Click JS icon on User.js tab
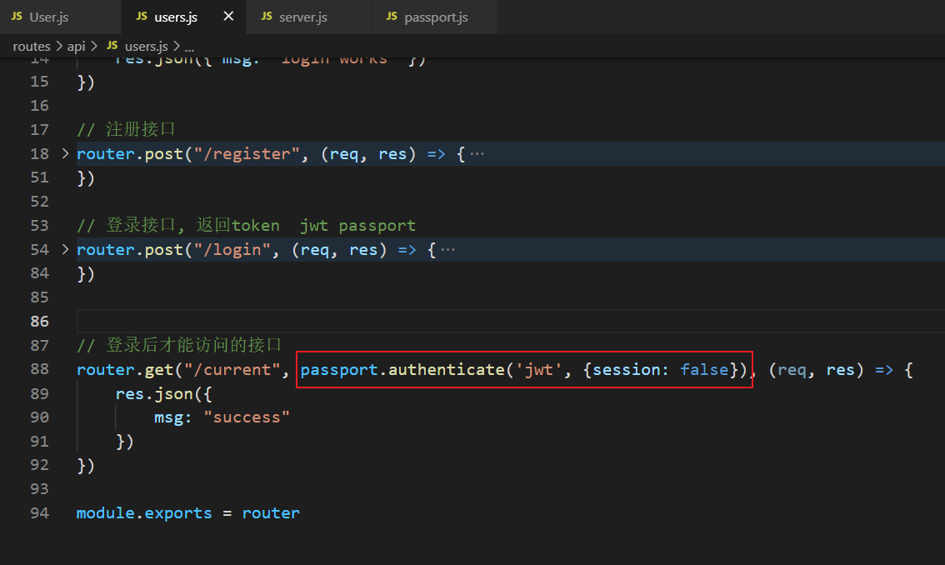Viewport: 945px width, 565px height. (x=17, y=17)
